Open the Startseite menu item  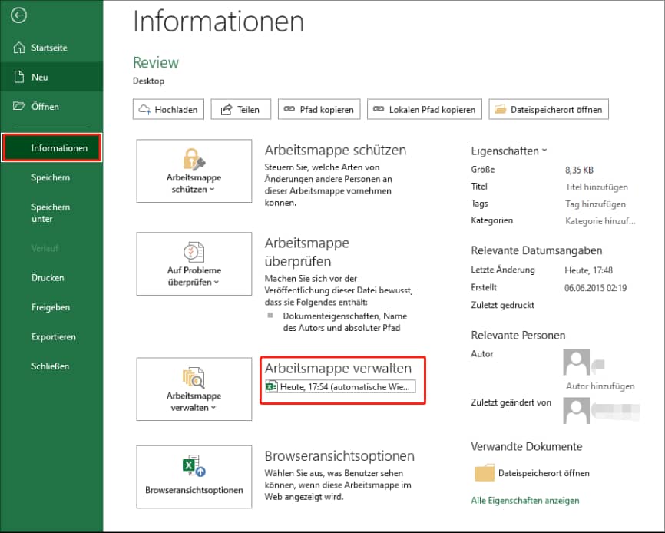[x=51, y=48]
